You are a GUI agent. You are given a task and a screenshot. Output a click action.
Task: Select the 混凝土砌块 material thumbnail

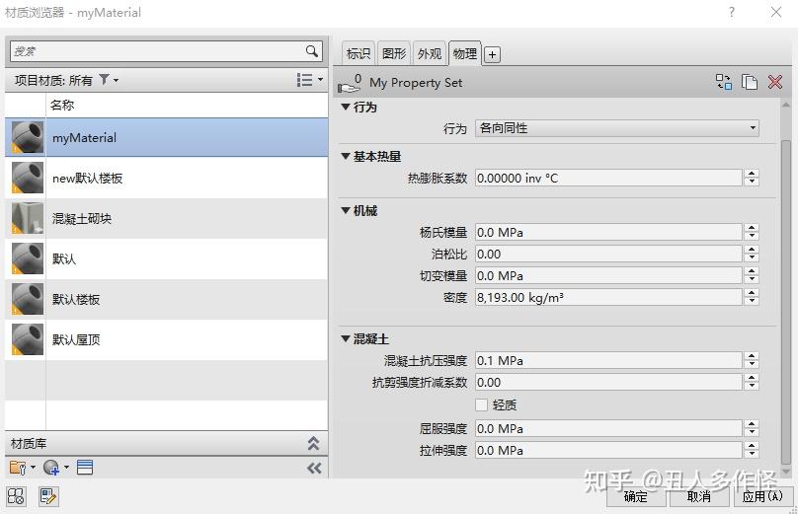pos(28,218)
